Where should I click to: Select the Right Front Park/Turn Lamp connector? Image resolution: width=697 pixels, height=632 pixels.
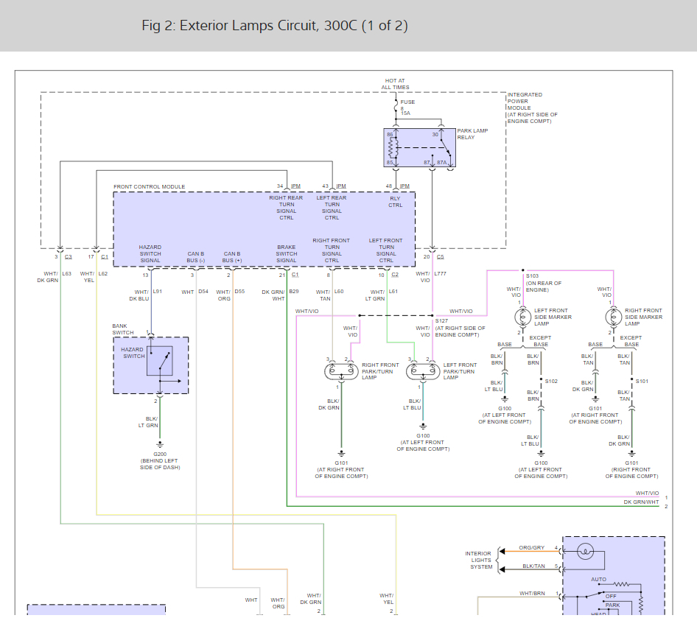pos(341,371)
